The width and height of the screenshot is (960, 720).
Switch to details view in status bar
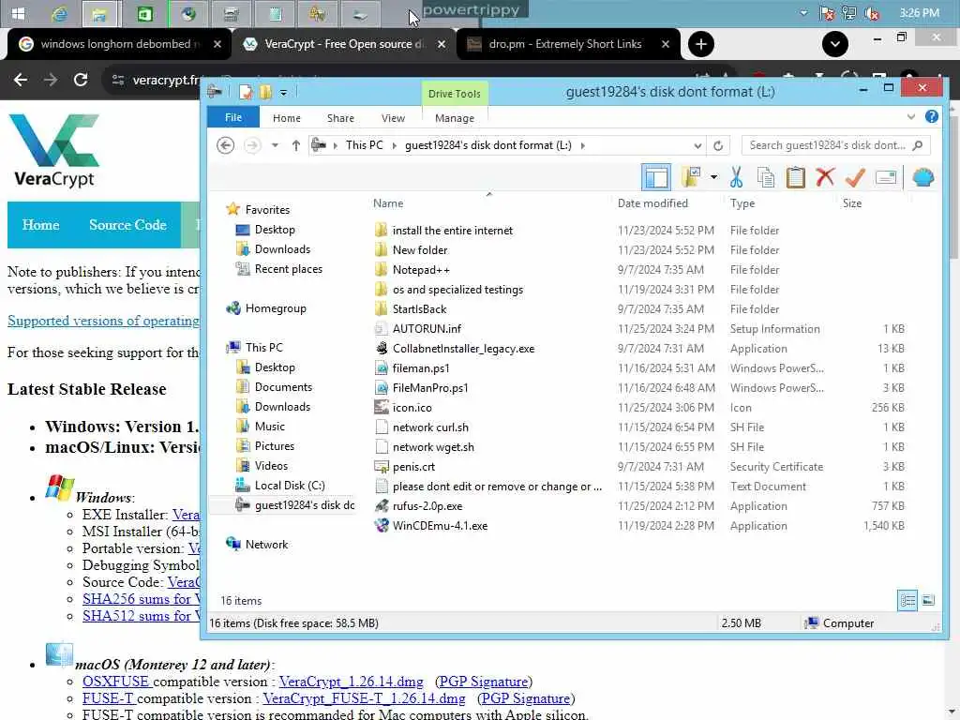(907, 600)
